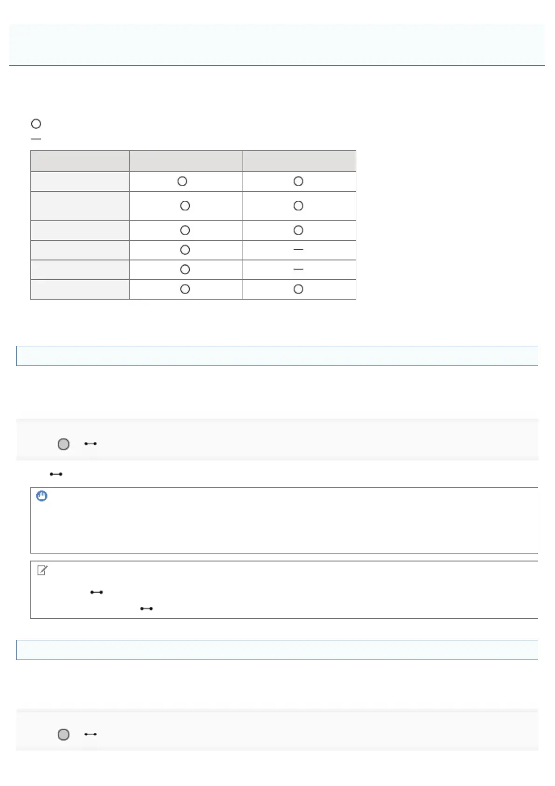The width and height of the screenshot is (555, 786).
Task: Click the lower connector icon inside the note box
Action: click(146, 609)
